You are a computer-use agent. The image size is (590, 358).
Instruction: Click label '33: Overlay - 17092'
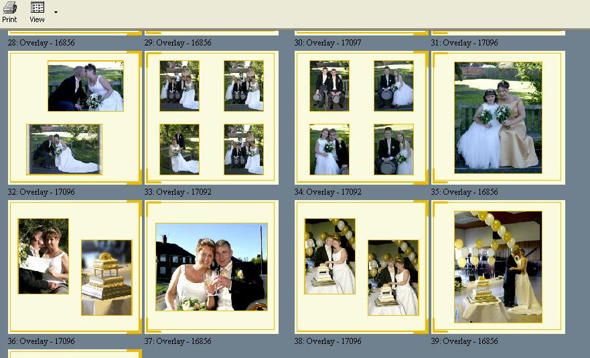point(177,192)
